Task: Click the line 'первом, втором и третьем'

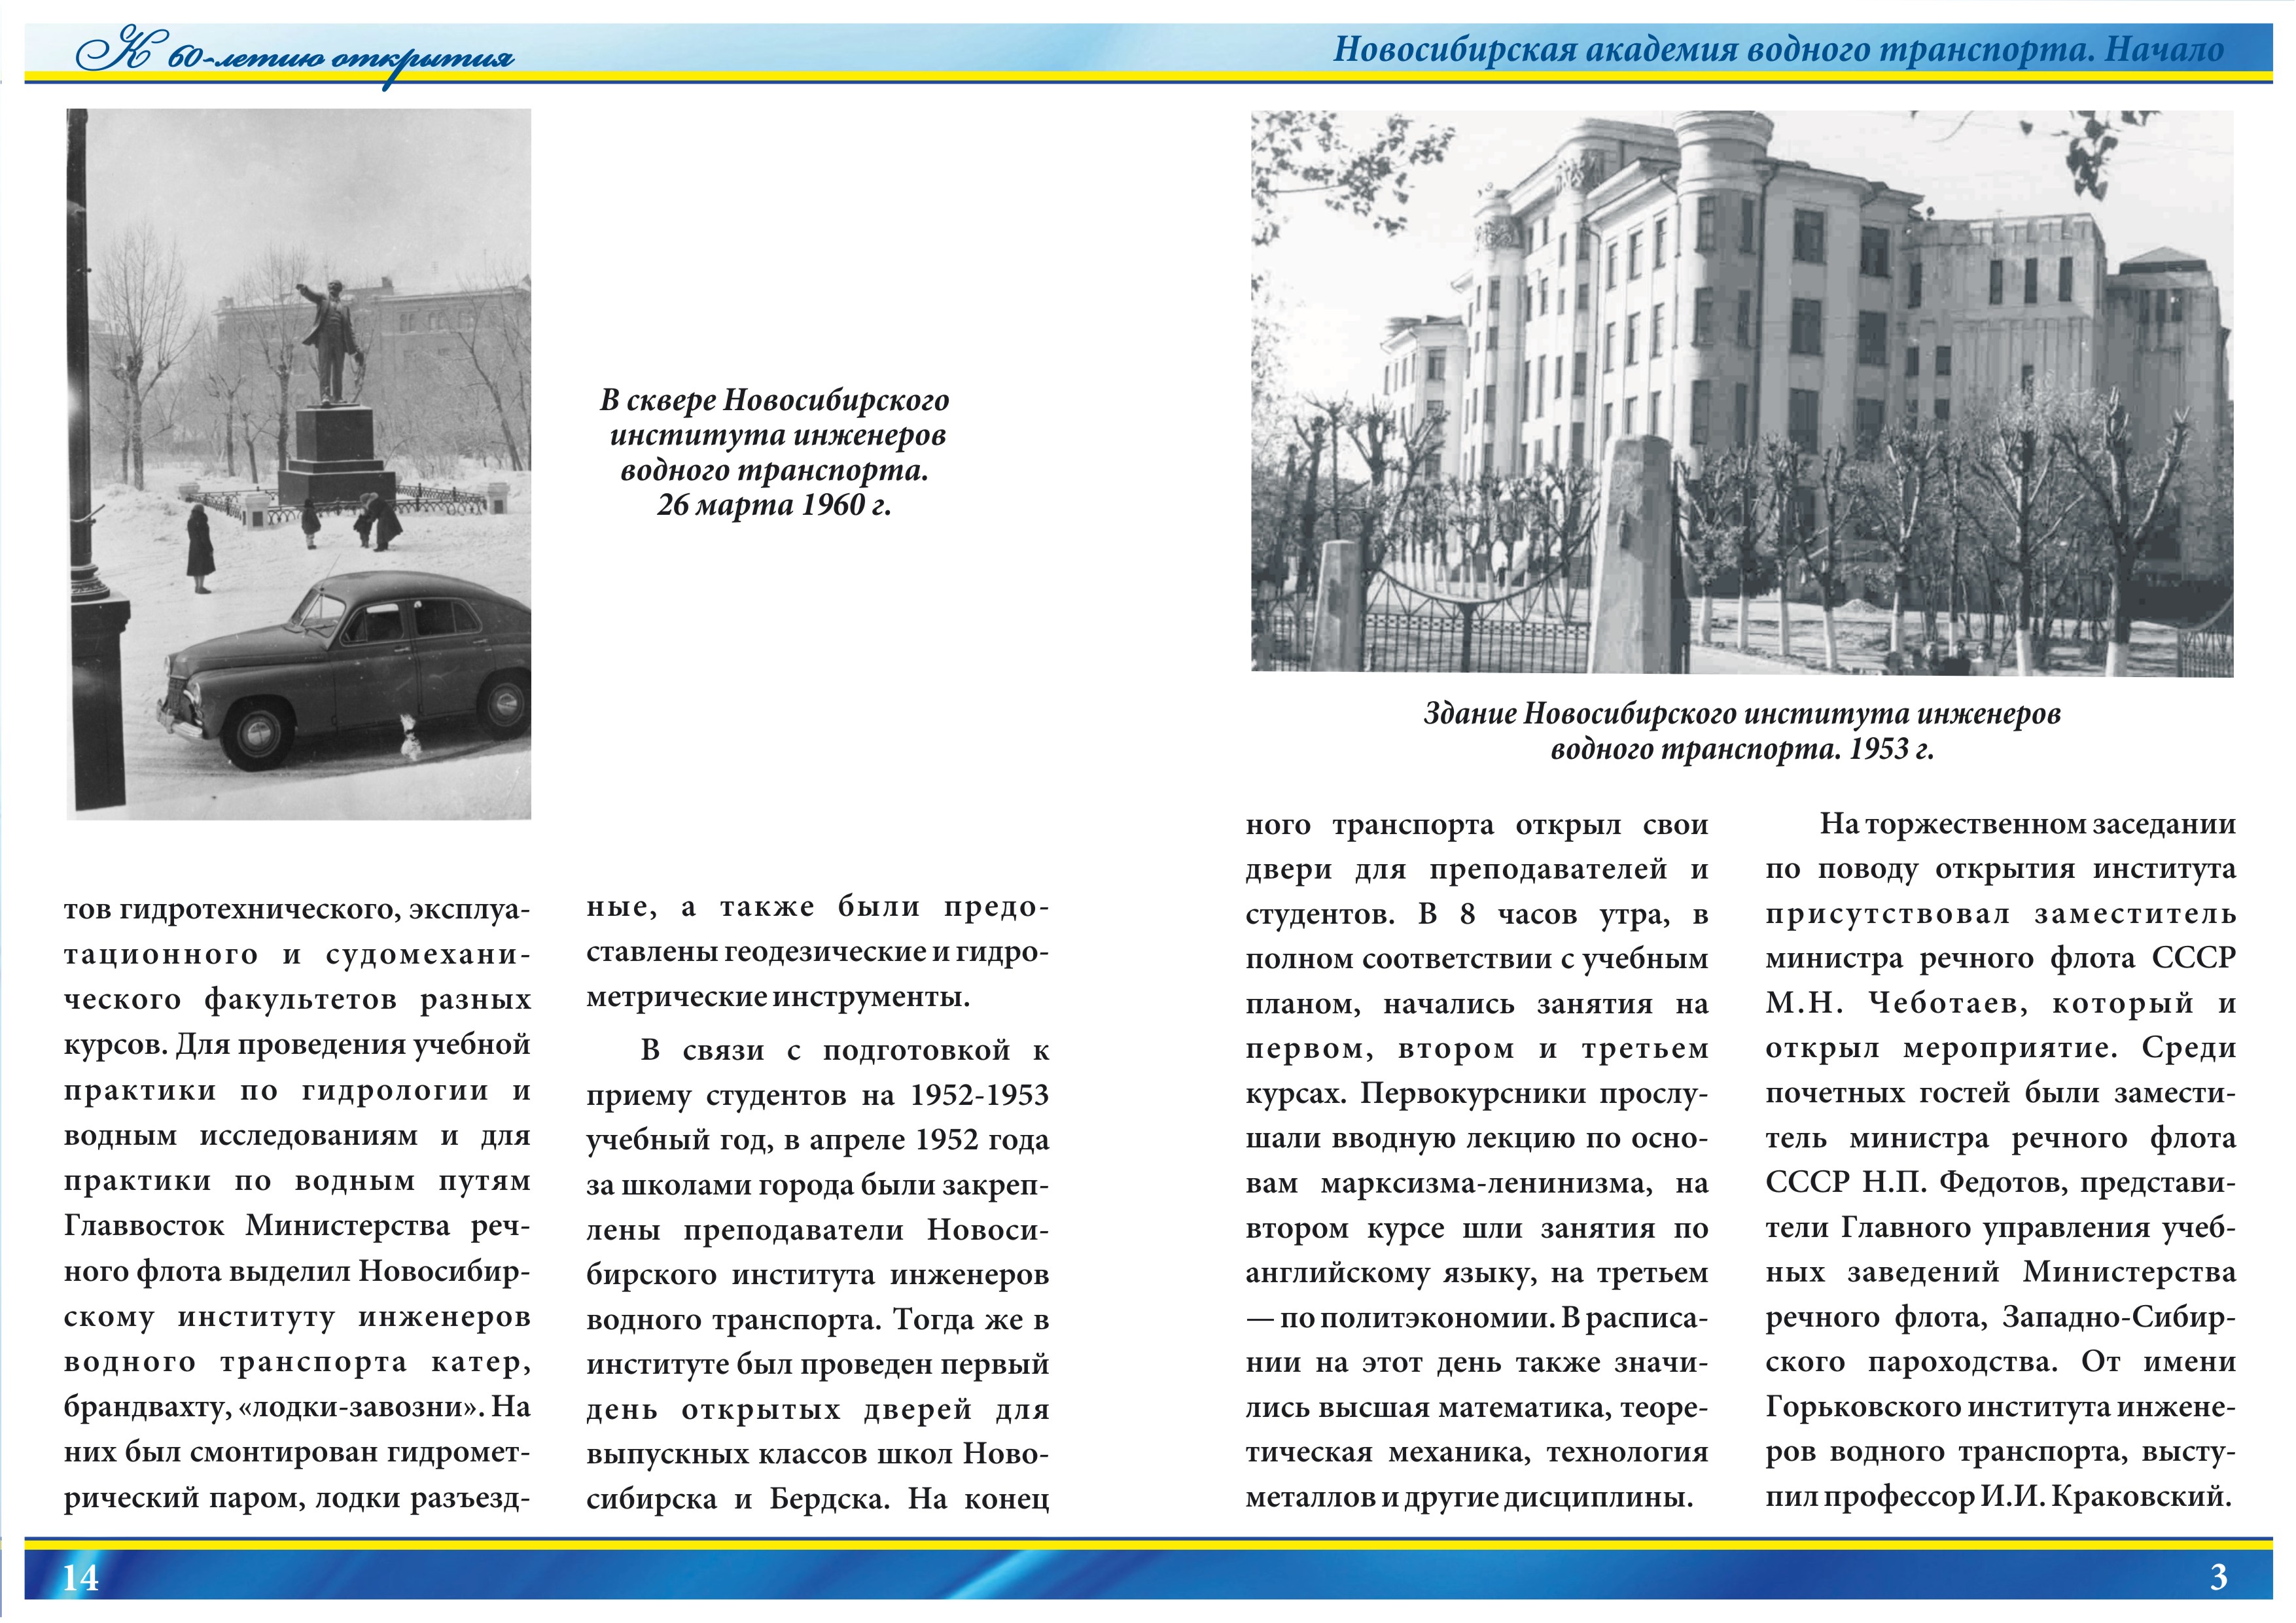Action: (1477, 1049)
